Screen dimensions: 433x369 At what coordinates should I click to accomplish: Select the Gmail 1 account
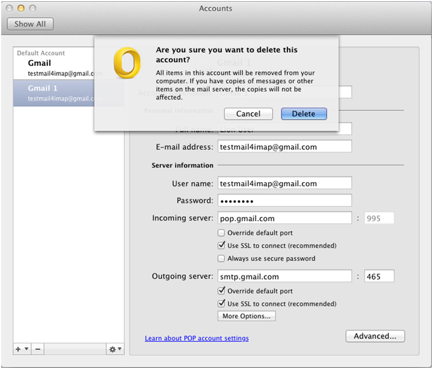(x=54, y=93)
